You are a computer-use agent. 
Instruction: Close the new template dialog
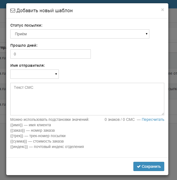[162, 10]
